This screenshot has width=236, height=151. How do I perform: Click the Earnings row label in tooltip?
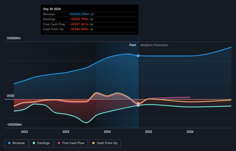pos(49,19)
